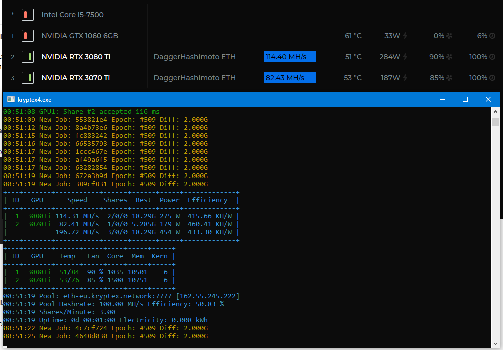Image resolution: width=503 pixels, height=350 pixels.
Task: Click the 196.72 MH/s total speed
Action: (x=77, y=232)
